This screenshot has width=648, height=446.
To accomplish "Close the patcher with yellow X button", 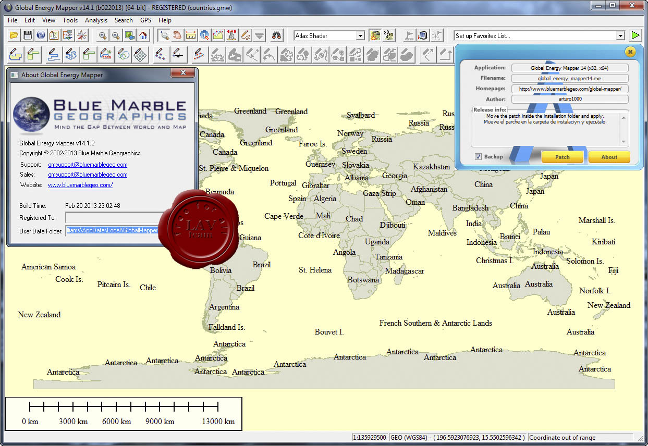I will (630, 52).
